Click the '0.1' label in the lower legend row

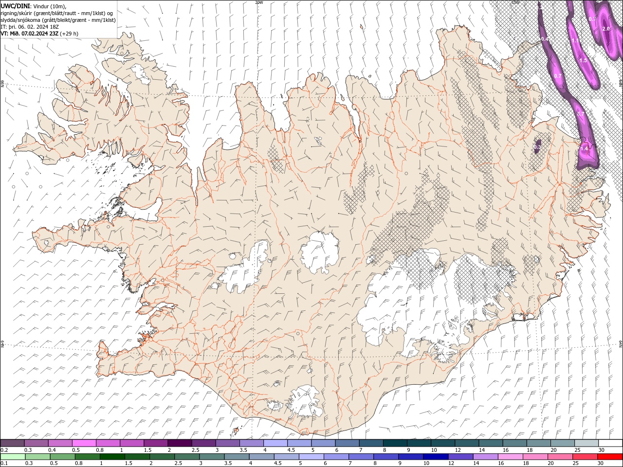click(4, 464)
